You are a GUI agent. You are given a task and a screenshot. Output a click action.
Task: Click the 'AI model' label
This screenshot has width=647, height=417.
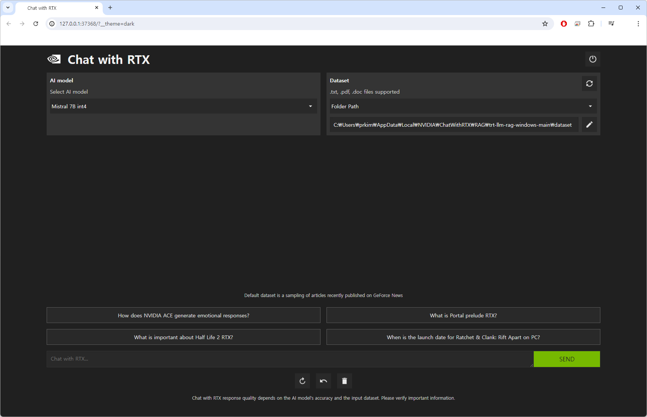(x=62, y=80)
